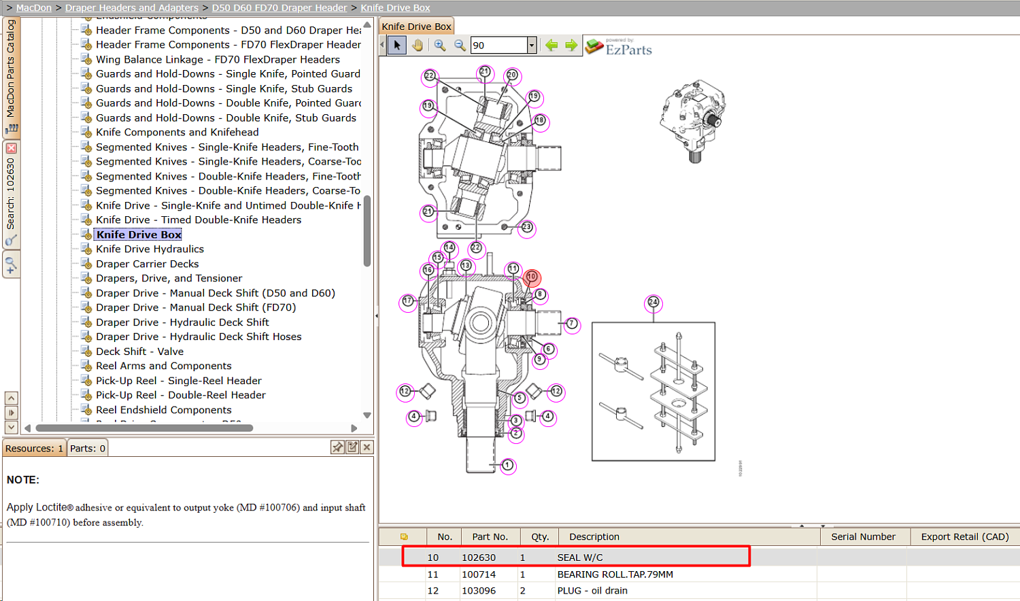Open the Knife Drive Box diagram tab
Image resolution: width=1020 pixels, height=601 pixels.
click(416, 27)
